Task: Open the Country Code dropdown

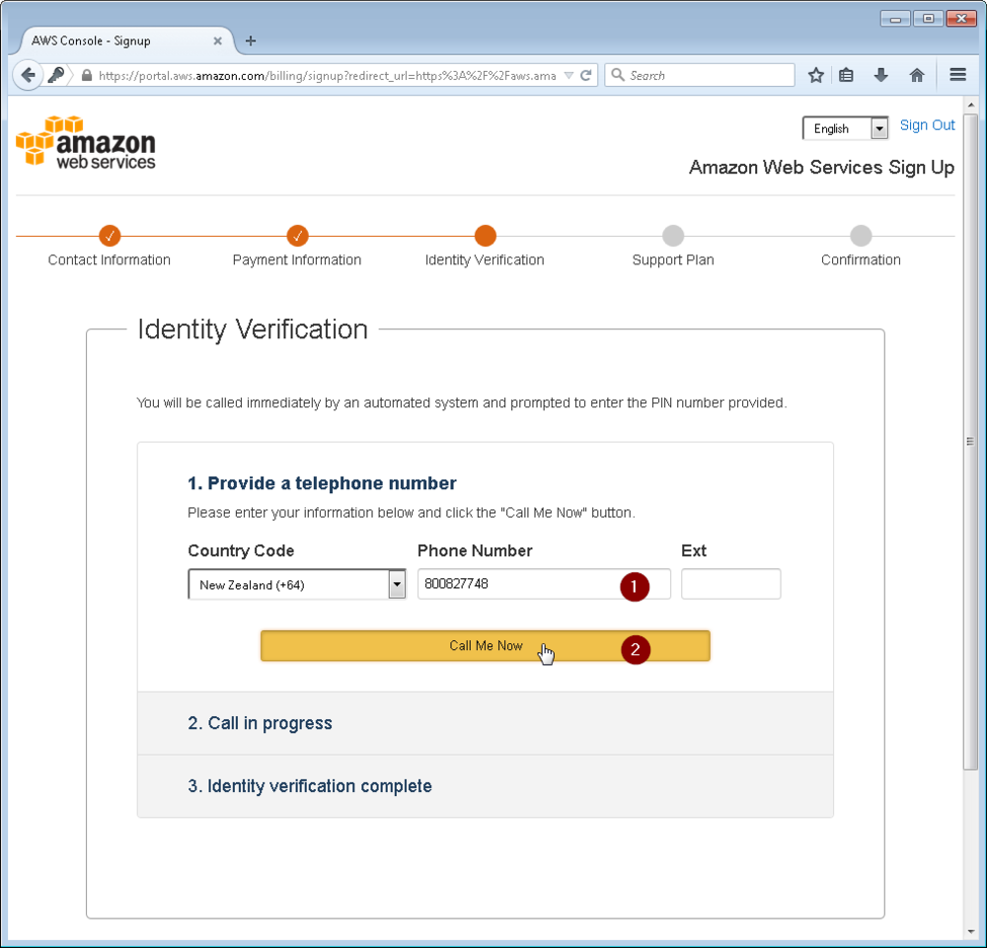Action: 296,584
